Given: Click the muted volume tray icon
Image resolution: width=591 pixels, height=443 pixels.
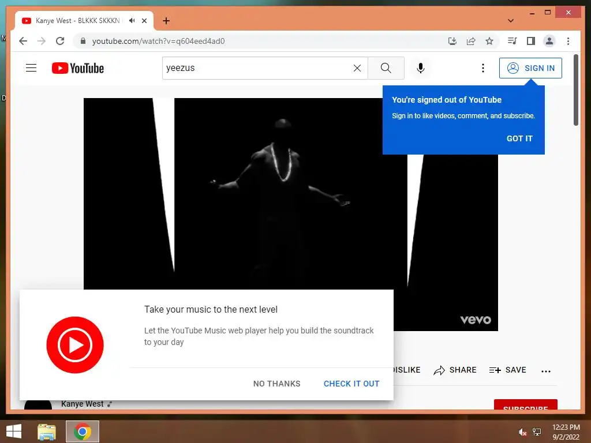Looking at the screenshot, I should tap(522, 432).
